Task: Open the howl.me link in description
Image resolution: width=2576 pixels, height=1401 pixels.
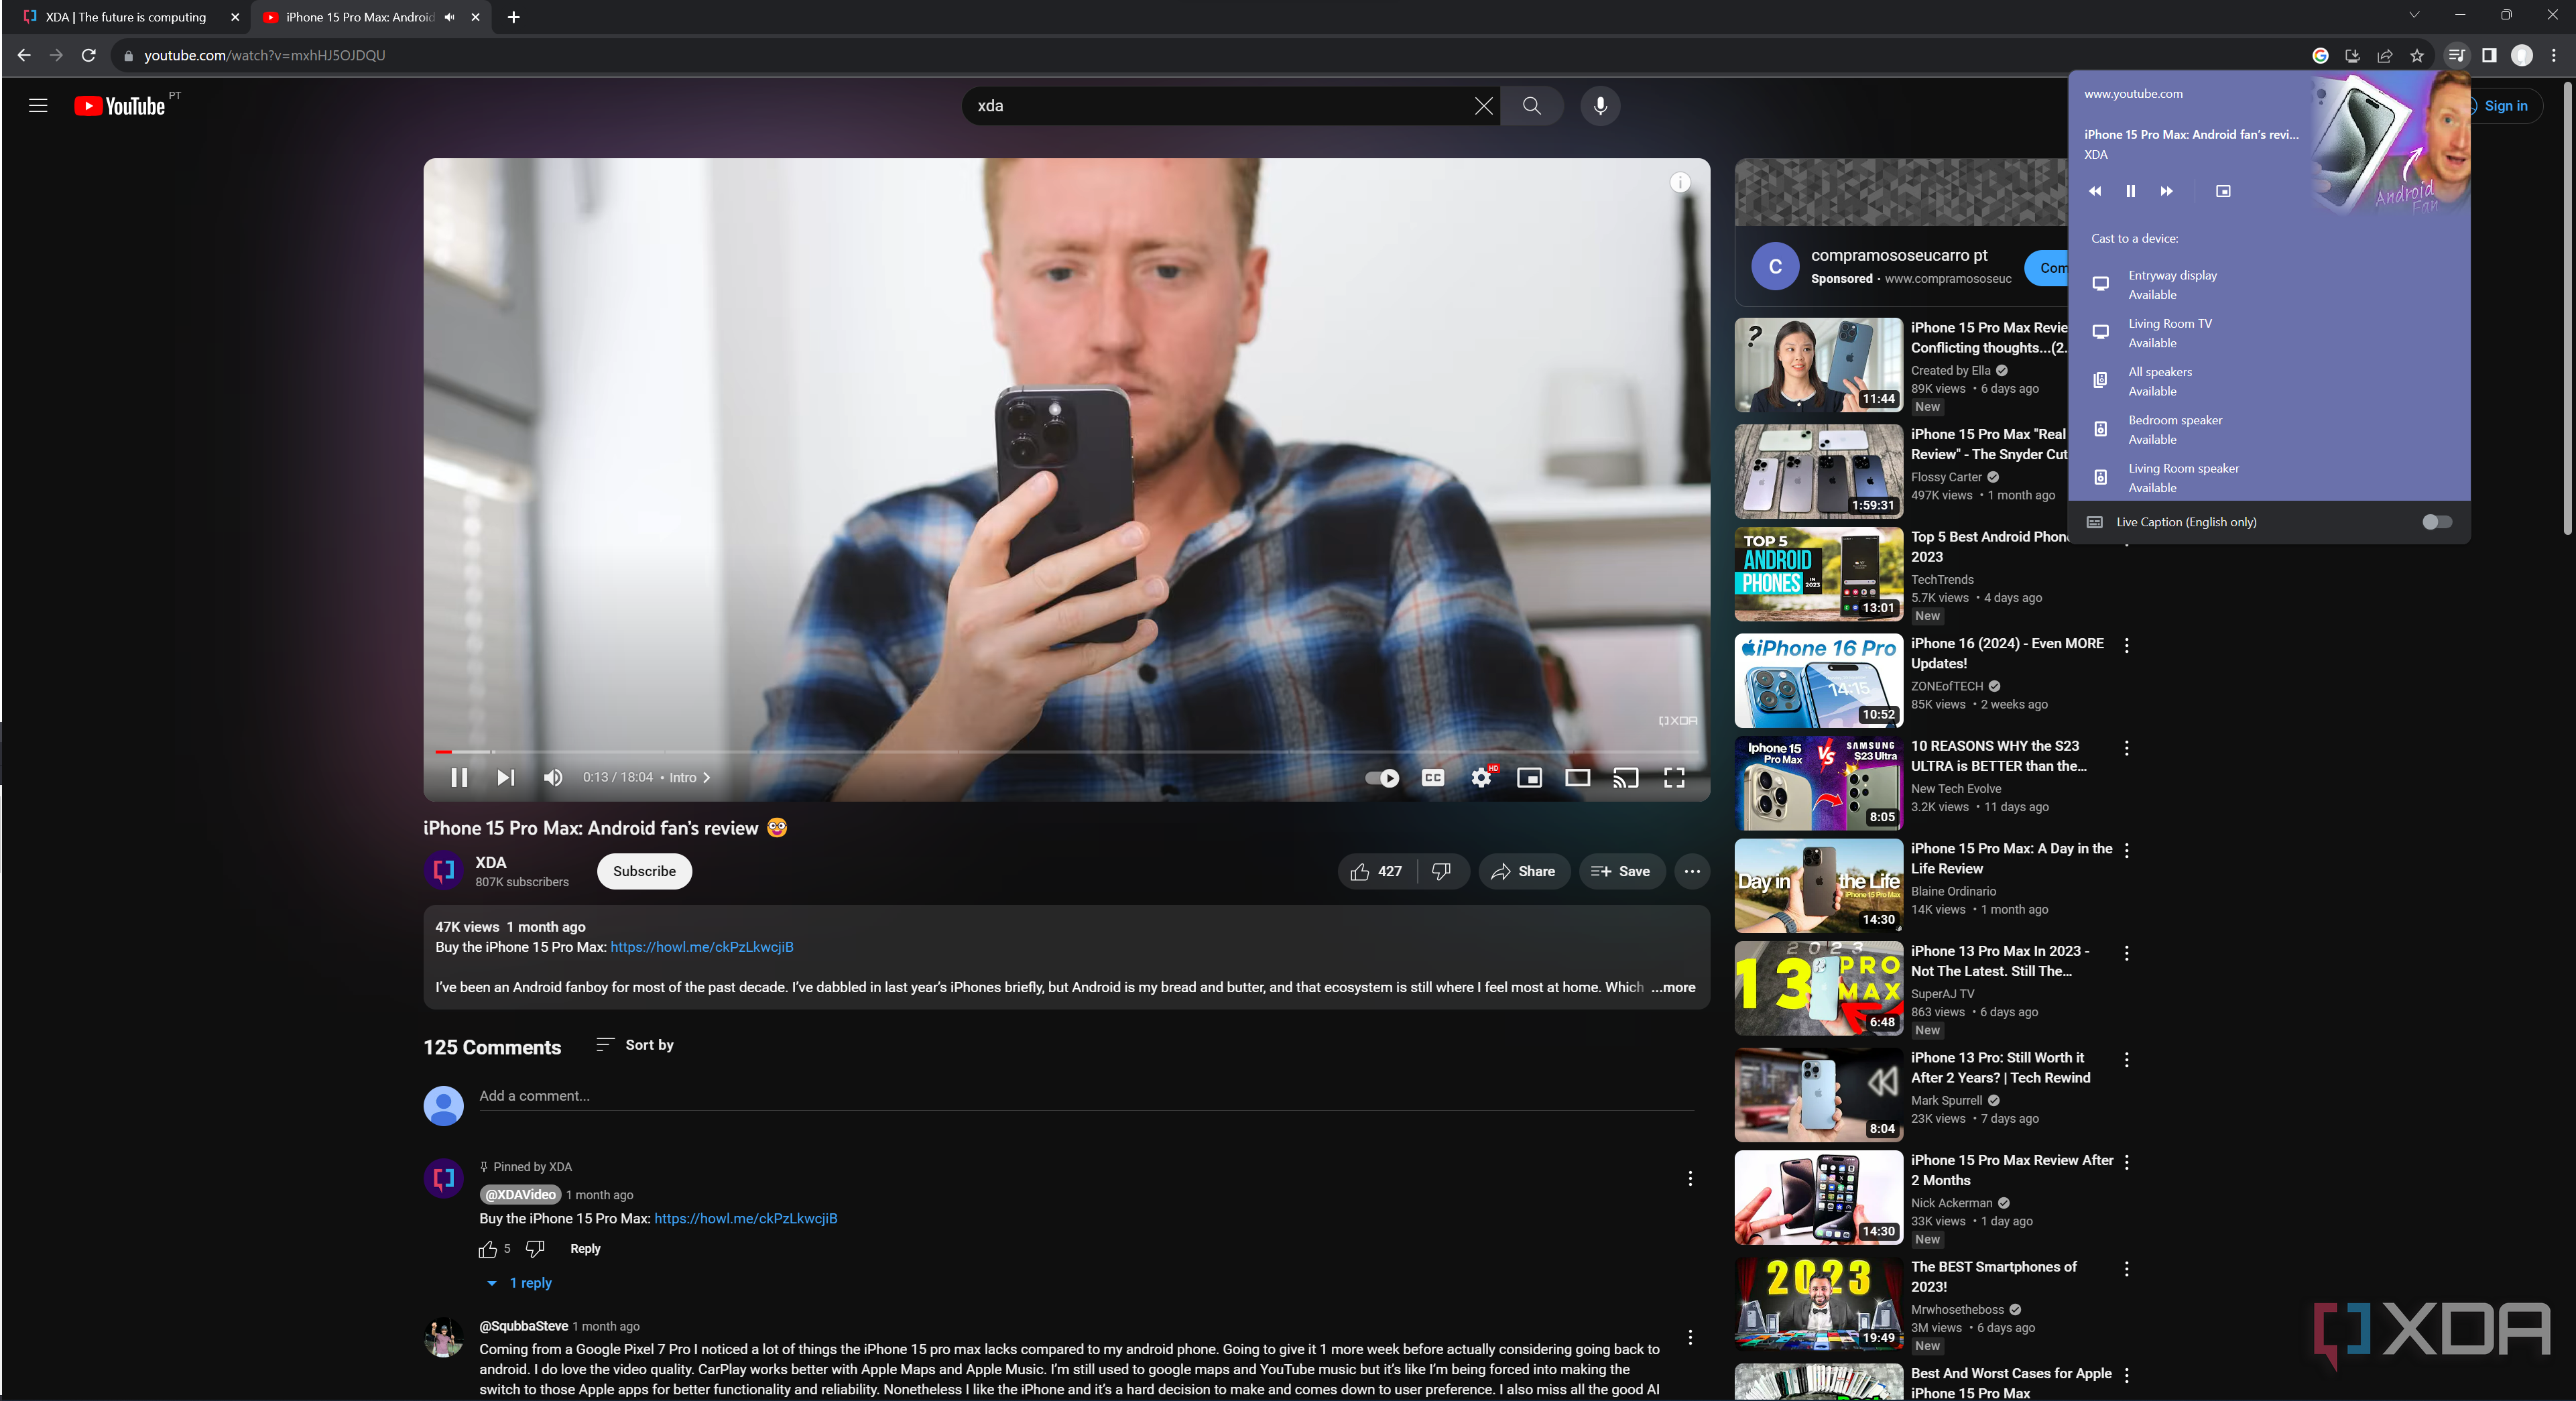Action: (701, 947)
